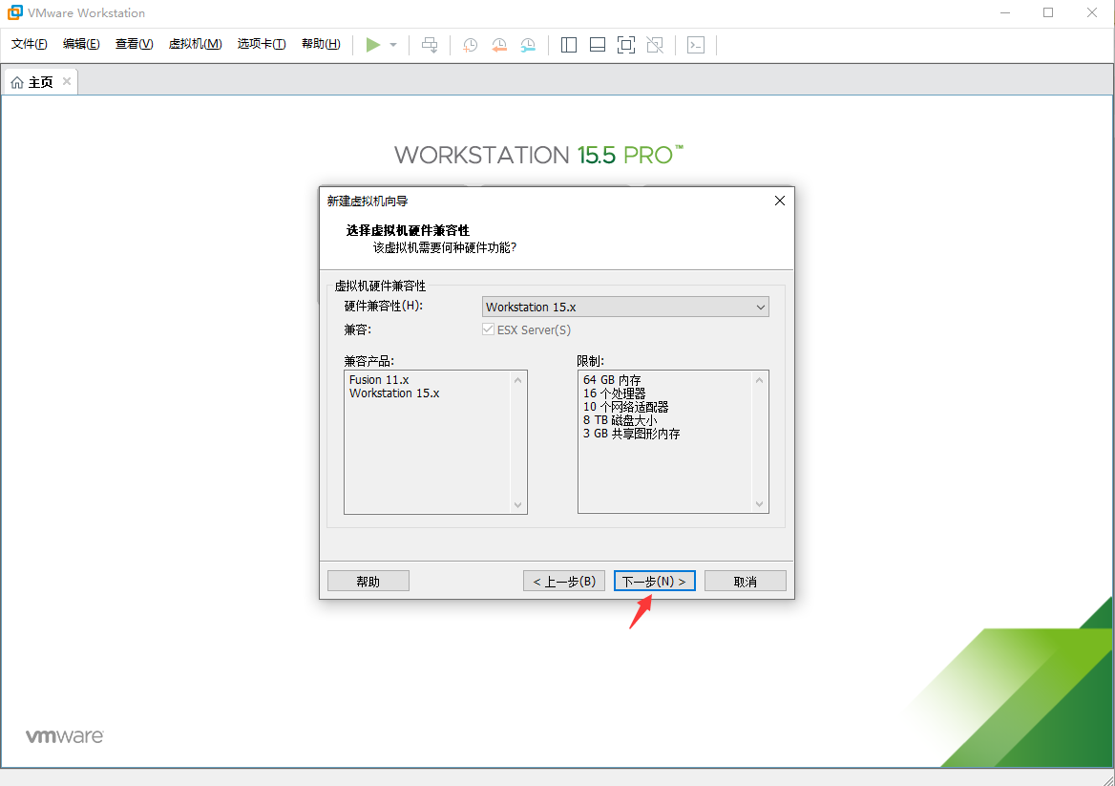Click scroll down arrow of 兼容产品 list
Screen dimensions: 1115x786
[517, 504]
